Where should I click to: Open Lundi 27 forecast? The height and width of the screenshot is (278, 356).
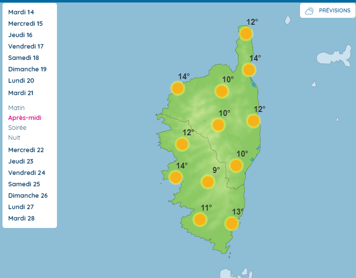[21, 207]
